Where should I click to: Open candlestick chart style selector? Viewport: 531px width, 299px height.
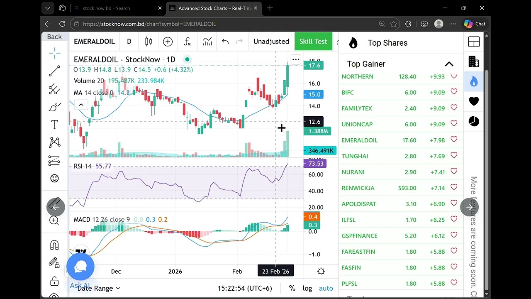click(149, 42)
